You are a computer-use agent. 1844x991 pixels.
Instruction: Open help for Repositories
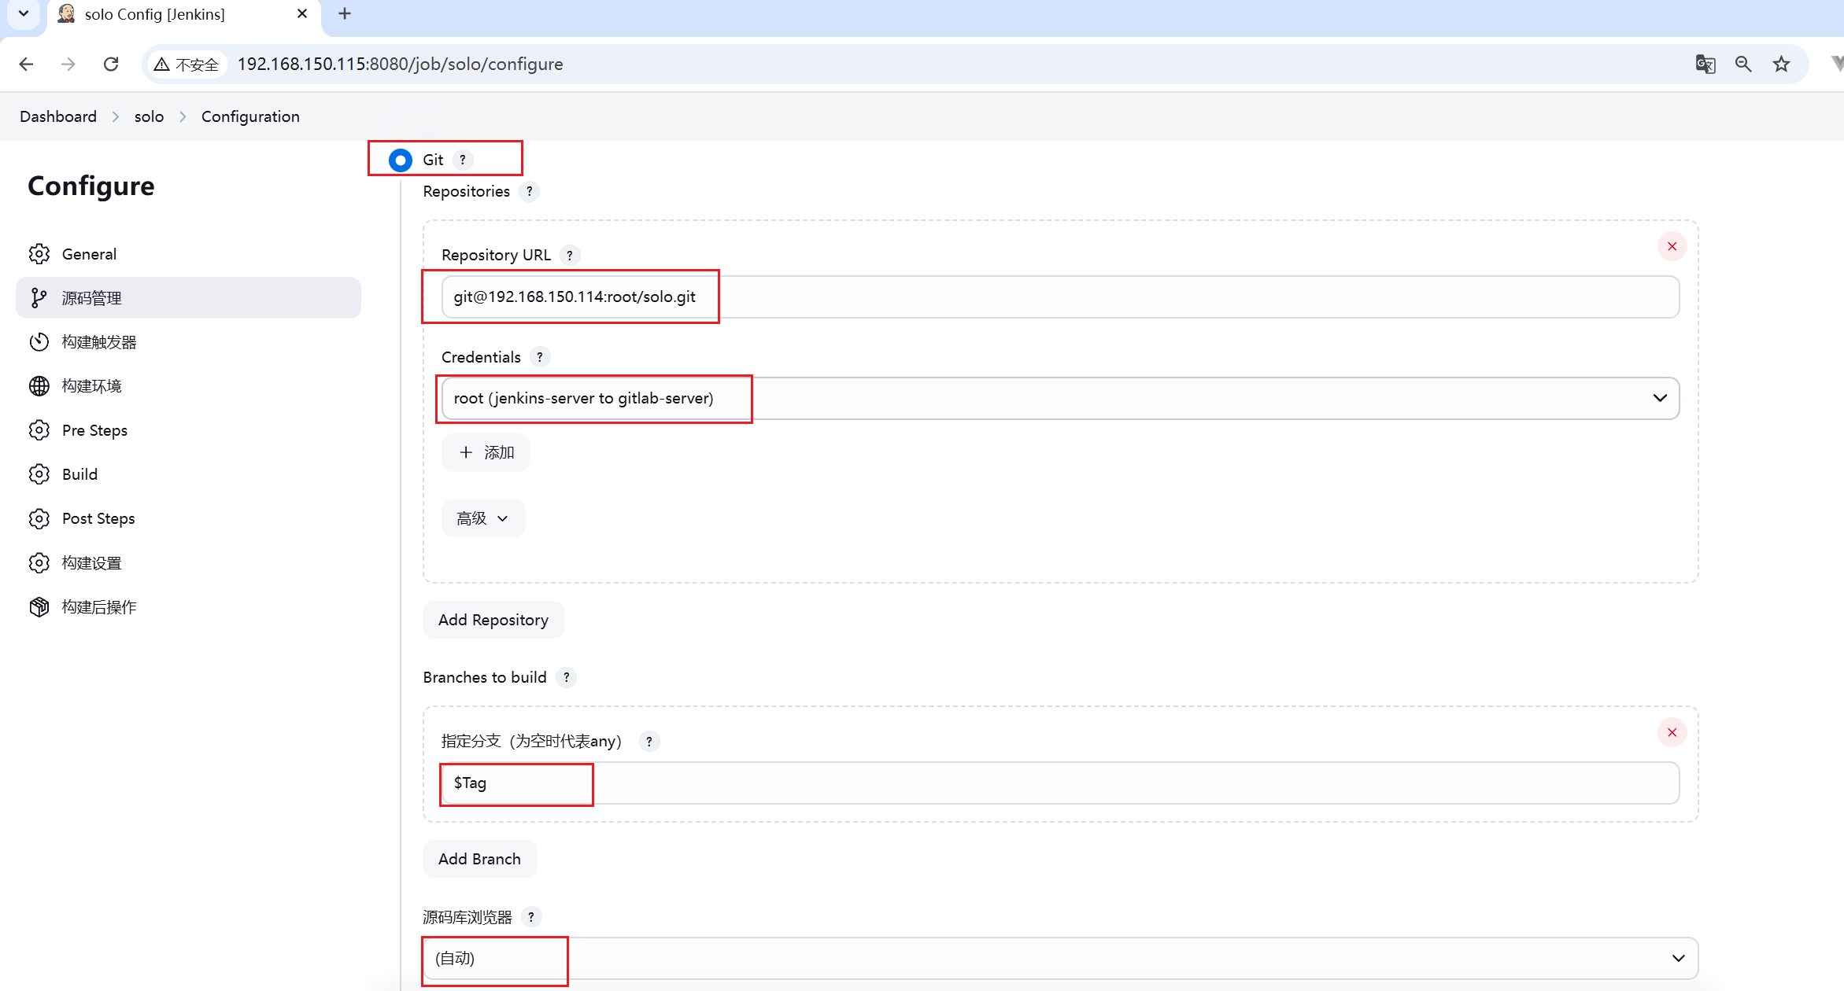point(530,191)
